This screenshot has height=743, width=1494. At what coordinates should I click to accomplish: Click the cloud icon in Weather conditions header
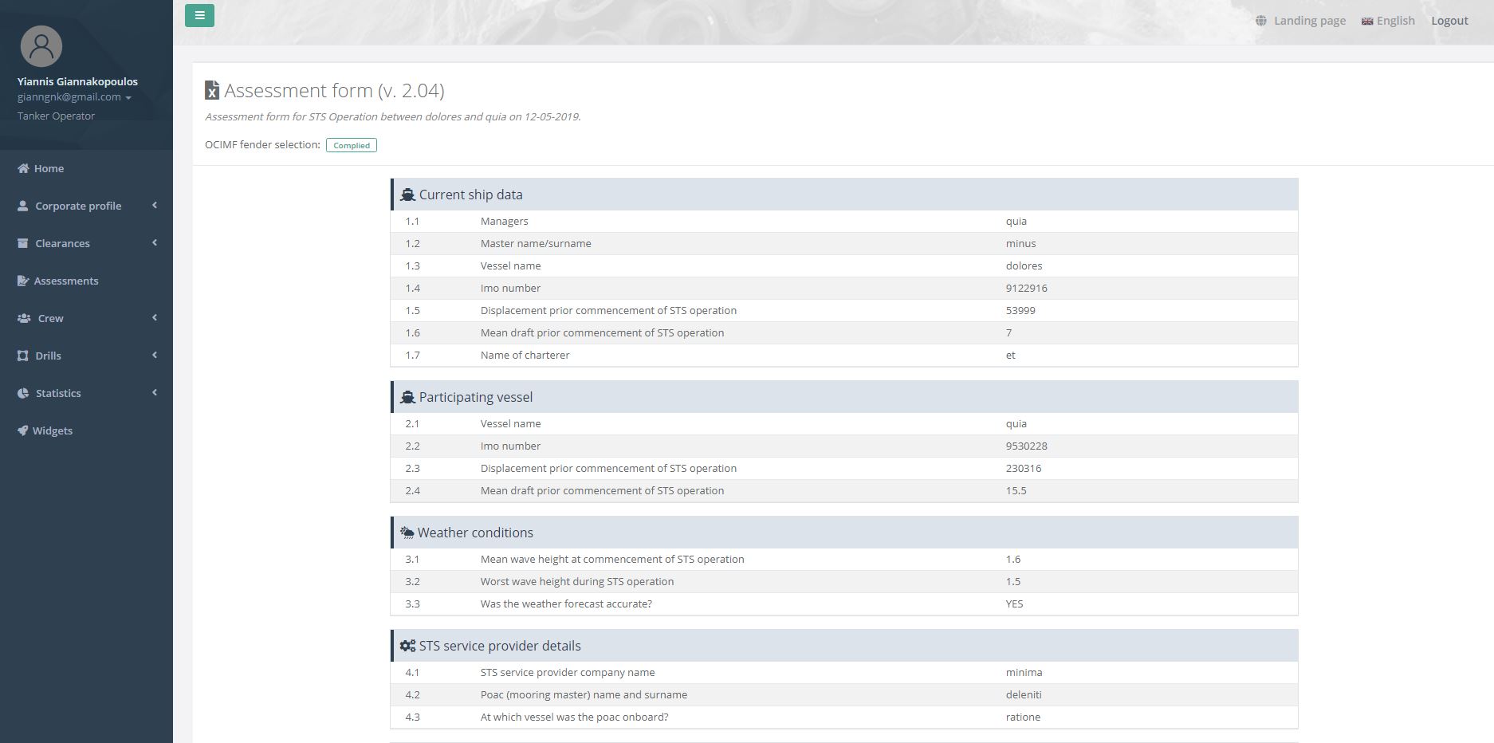[x=407, y=531]
